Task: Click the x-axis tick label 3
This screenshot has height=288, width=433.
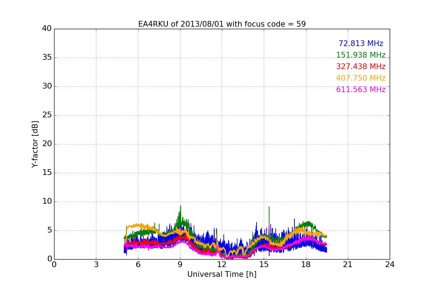Action: 96,265
